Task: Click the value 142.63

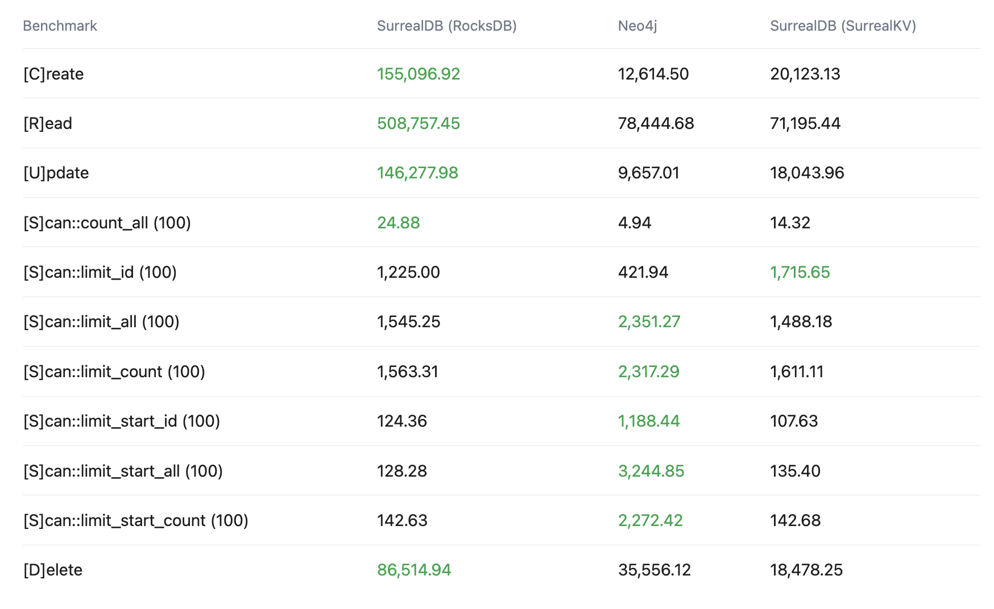Action: tap(402, 520)
